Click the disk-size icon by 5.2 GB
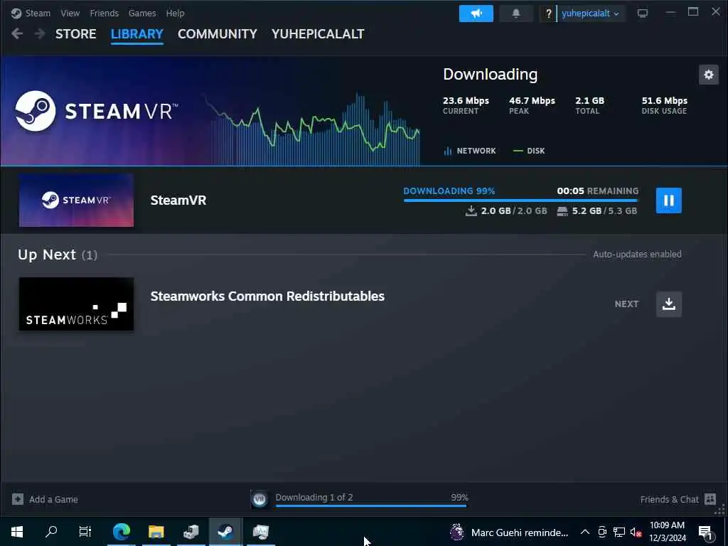 click(x=562, y=211)
